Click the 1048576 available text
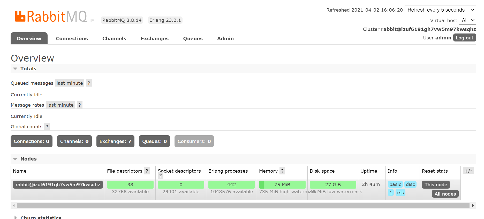Screen dimensions: 484x219 click(x=232, y=191)
